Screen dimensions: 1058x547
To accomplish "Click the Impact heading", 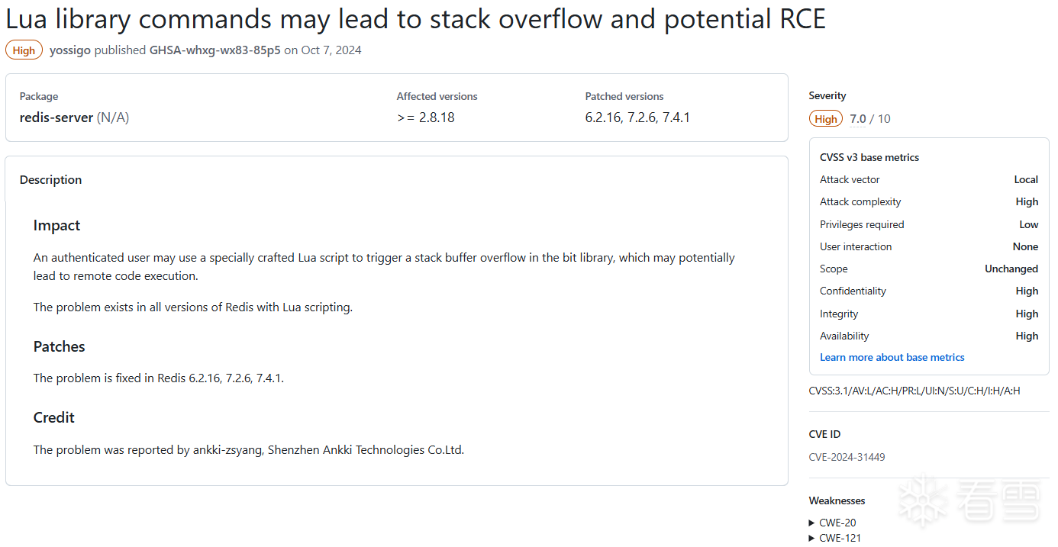I will coord(56,225).
